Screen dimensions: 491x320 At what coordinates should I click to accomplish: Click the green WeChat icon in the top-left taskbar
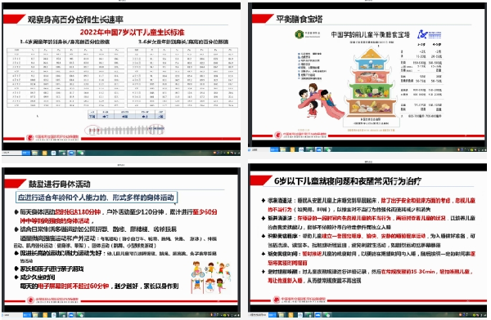[81, 153]
